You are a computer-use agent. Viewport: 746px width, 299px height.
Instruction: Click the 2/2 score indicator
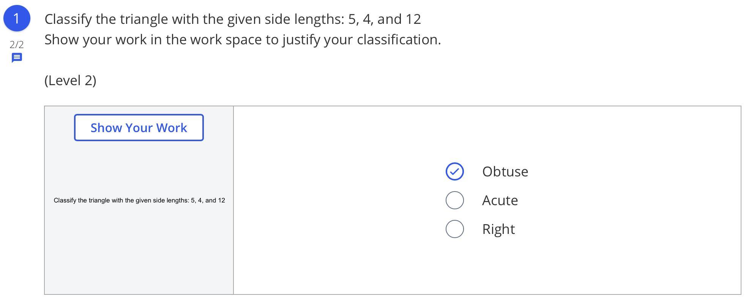coord(17,45)
